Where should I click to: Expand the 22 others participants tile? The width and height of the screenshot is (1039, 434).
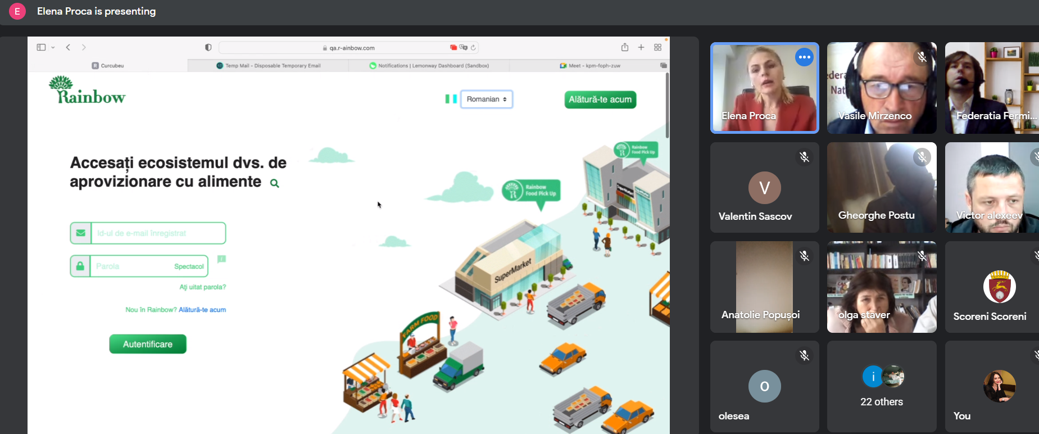[x=881, y=386]
